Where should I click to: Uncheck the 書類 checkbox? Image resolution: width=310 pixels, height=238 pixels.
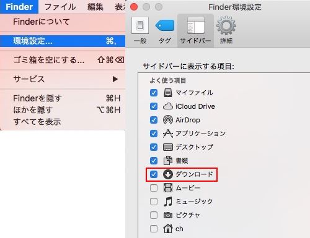click(154, 161)
